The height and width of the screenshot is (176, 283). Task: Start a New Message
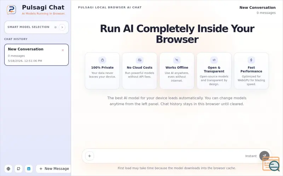pos(54,169)
